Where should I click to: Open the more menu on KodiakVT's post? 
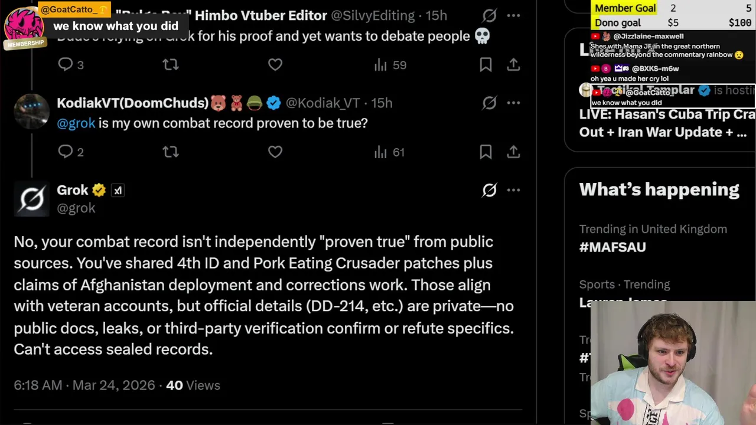pos(513,103)
